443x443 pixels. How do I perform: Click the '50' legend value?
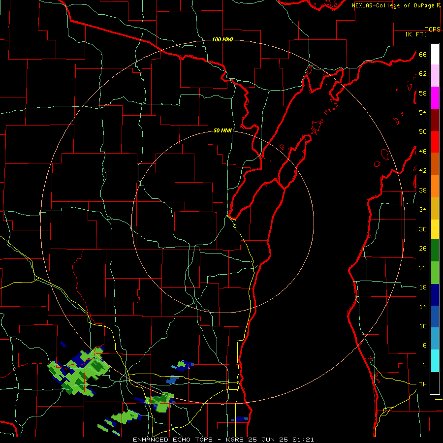pyautogui.click(x=423, y=132)
